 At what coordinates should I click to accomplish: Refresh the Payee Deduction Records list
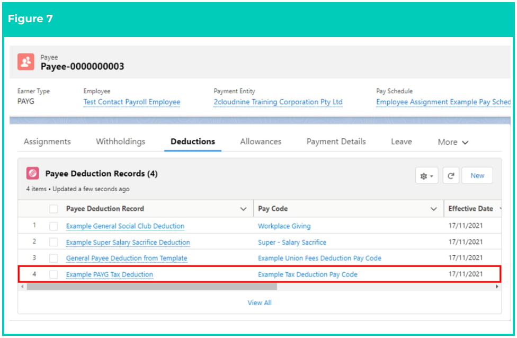[451, 176]
